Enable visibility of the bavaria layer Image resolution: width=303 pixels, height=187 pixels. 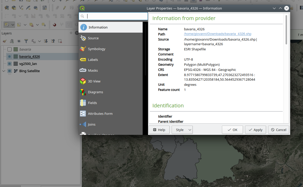[9, 49]
